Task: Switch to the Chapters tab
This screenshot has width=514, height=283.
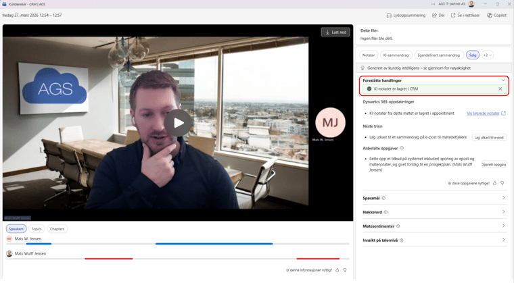Action: tap(57, 229)
